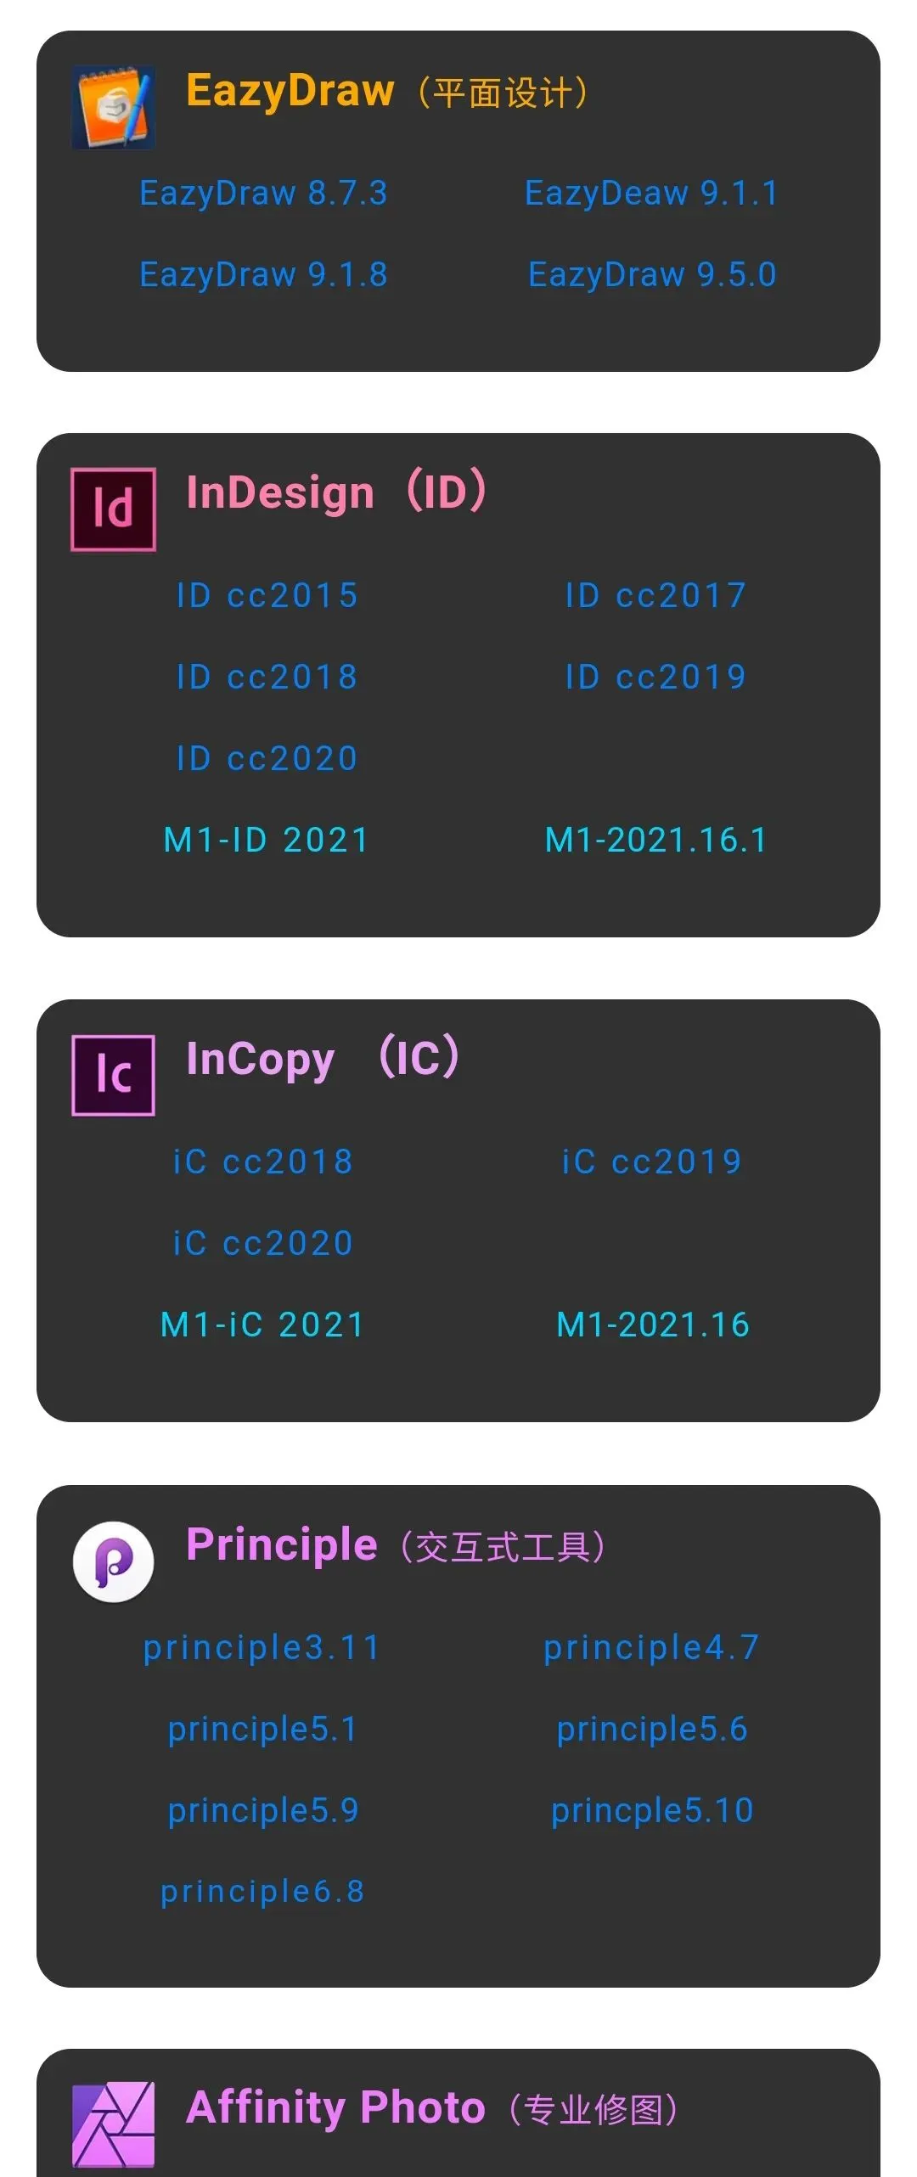
Task: Click the InCopy Ic icon
Action: 114,1075
